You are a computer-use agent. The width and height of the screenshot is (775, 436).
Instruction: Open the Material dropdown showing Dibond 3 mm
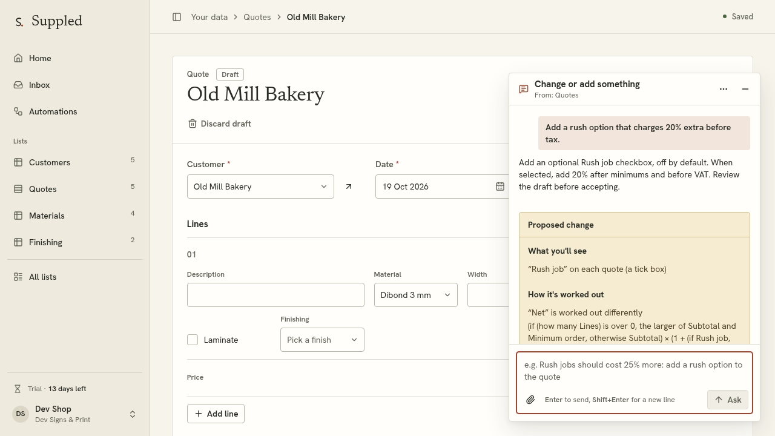(416, 295)
